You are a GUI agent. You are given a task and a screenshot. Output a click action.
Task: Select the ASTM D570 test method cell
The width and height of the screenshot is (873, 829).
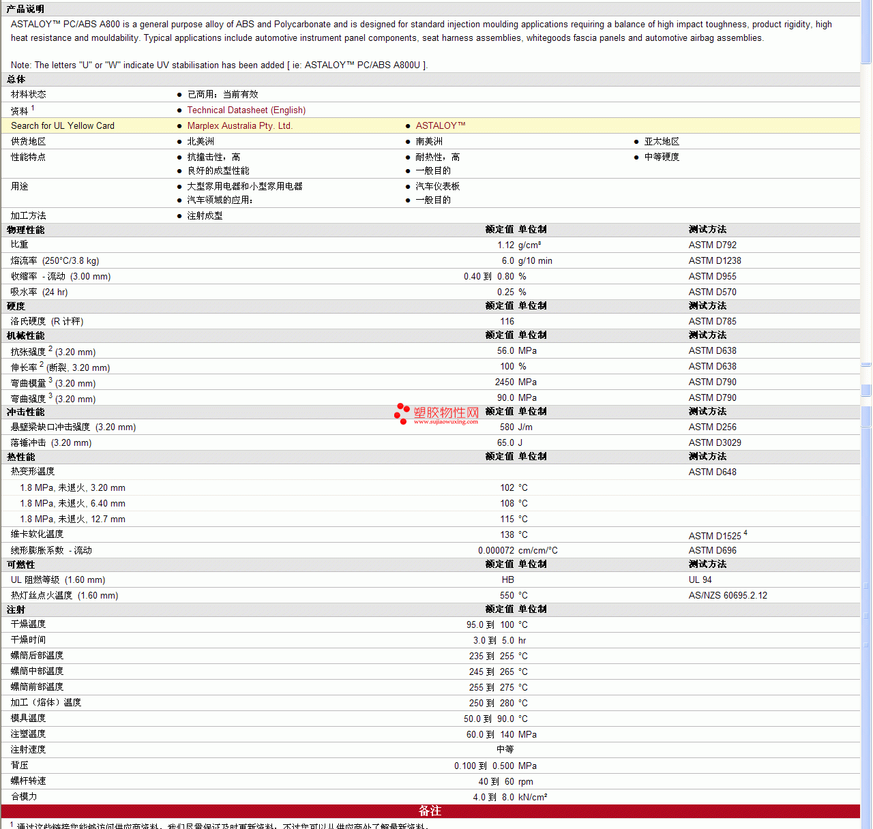point(713,292)
